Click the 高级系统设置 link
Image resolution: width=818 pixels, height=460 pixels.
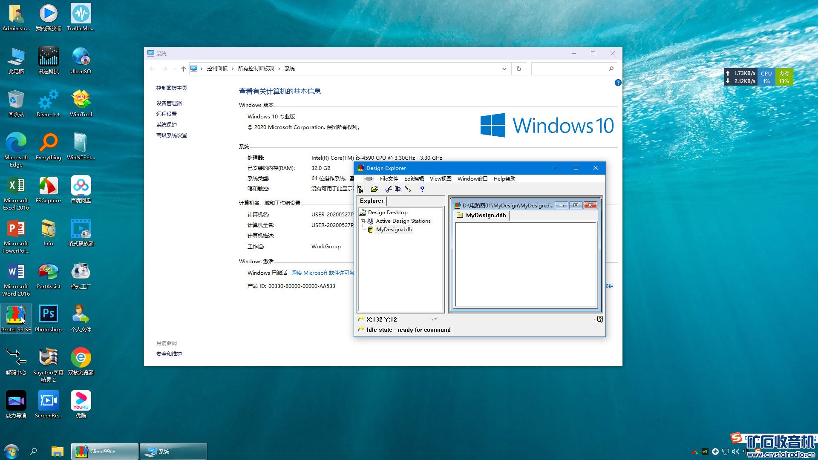click(x=171, y=135)
